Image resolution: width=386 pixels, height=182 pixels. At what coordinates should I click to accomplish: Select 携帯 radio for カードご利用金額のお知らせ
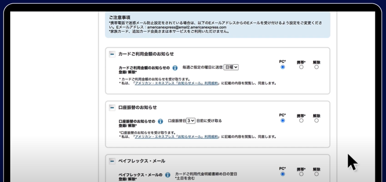point(301,67)
